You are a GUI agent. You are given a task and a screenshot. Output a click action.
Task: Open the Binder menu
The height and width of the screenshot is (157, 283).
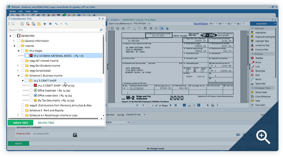tap(13, 11)
